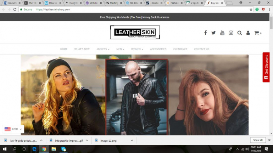This screenshot has height=153, width=273.
Task: View the shopping cart icon
Action: click(257, 33)
